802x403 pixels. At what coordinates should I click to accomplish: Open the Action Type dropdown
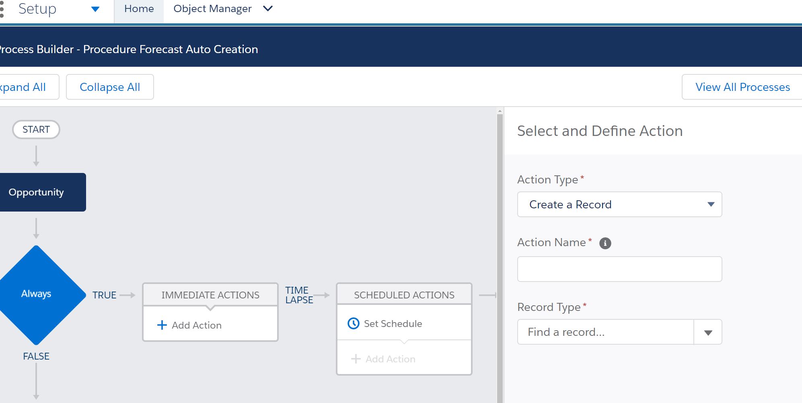point(619,204)
